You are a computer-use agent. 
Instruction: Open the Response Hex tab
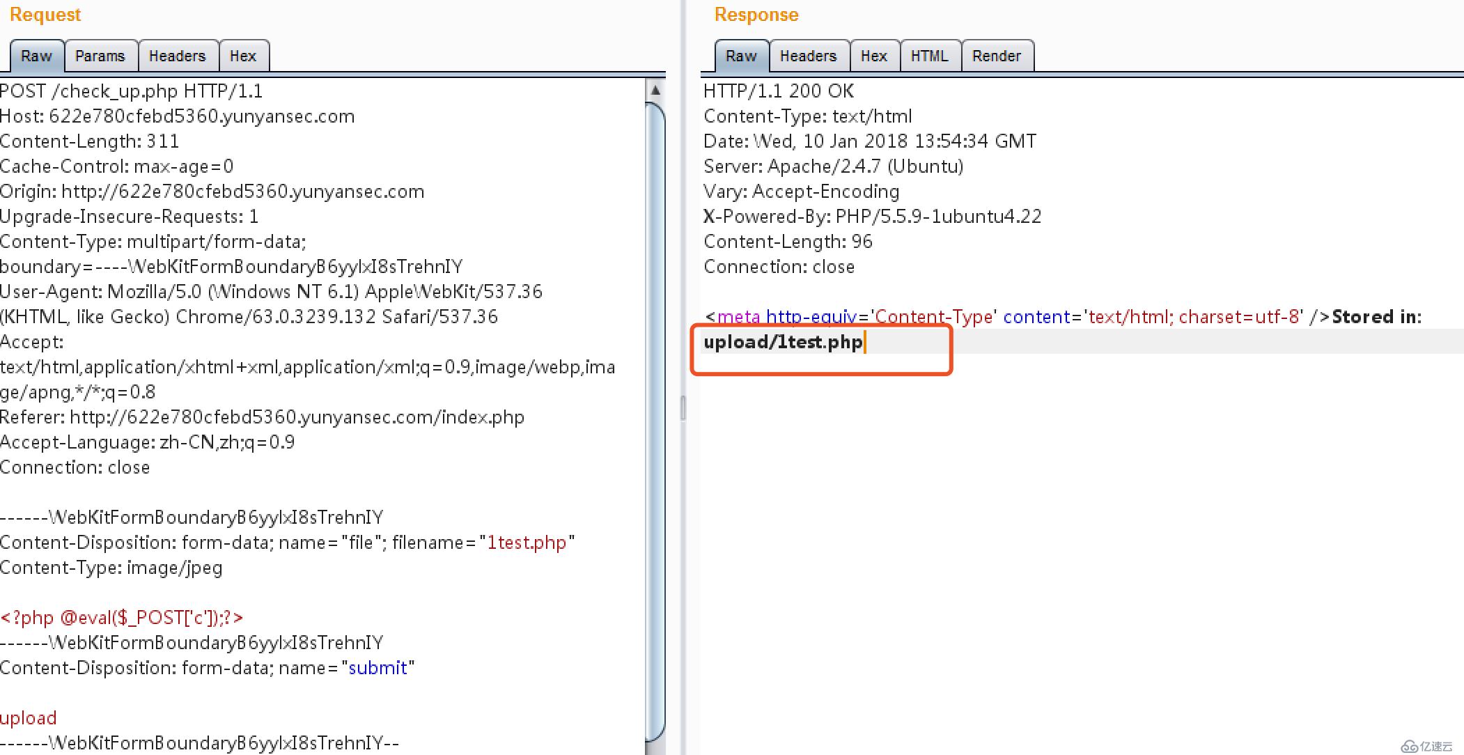click(874, 56)
